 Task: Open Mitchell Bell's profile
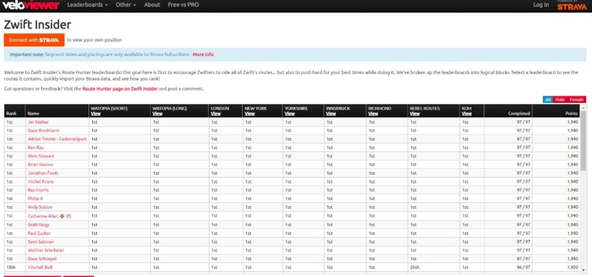(x=40, y=267)
